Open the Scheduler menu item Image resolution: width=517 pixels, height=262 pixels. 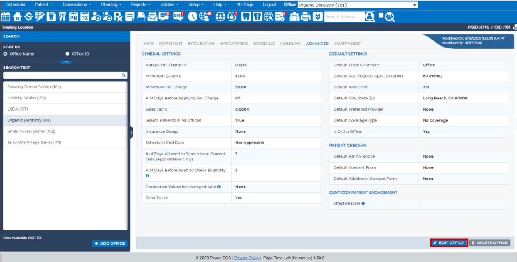[16, 4]
